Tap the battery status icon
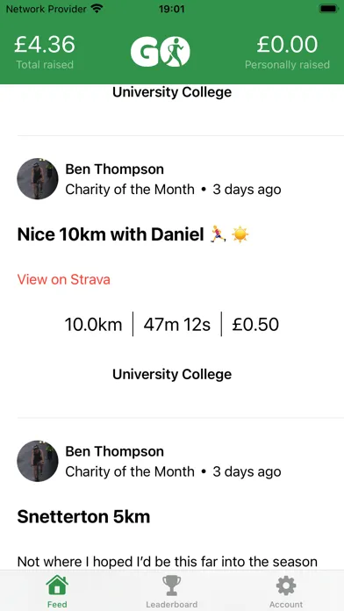The image size is (344, 611). pyautogui.click(x=328, y=9)
